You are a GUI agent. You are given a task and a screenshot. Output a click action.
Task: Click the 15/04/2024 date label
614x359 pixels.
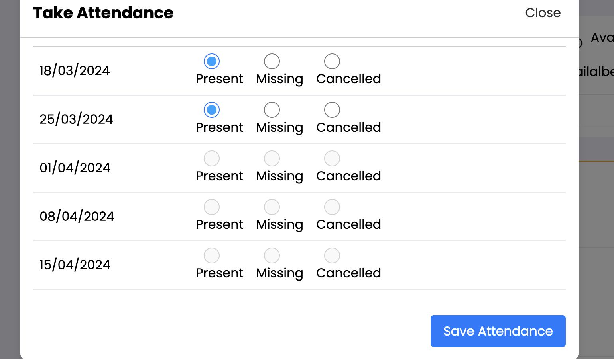(75, 265)
